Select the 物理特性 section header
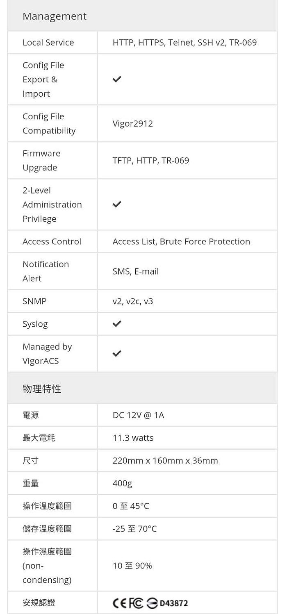This screenshot has height=614, width=287. pyautogui.click(x=142, y=388)
